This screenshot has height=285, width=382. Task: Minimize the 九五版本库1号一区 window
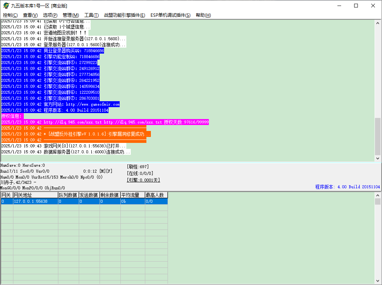click(339, 6)
